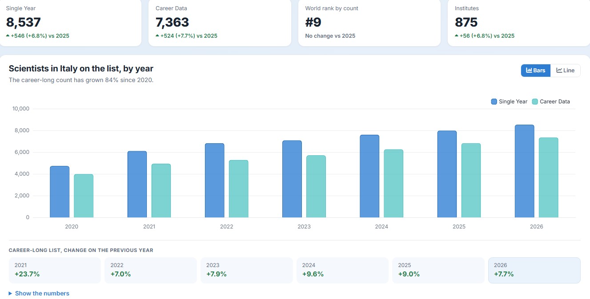Select the 2021 Single Year bar
590x299 pixels.
[x=137, y=184]
